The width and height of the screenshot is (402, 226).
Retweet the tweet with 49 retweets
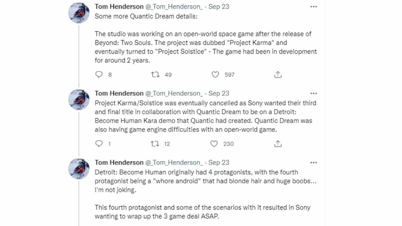tap(155, 74)
